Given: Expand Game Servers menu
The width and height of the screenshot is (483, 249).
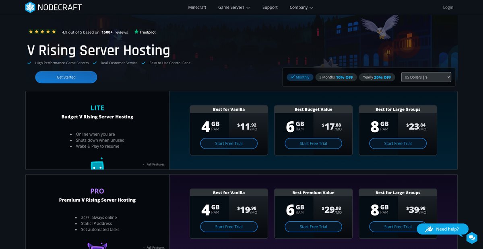Looking at the screenshot, I should 234,7.
